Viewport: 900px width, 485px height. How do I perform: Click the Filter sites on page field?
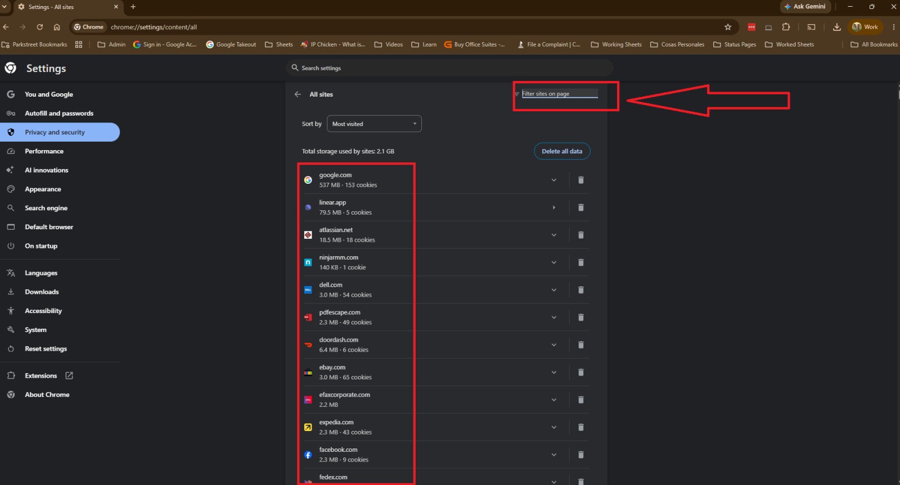click(x=560, y=94)
